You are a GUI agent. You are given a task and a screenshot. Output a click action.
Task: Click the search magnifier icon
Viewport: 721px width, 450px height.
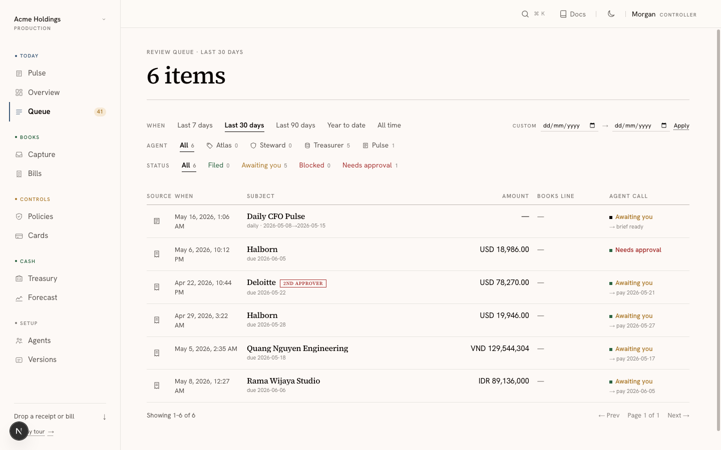(x=525, y=14)
